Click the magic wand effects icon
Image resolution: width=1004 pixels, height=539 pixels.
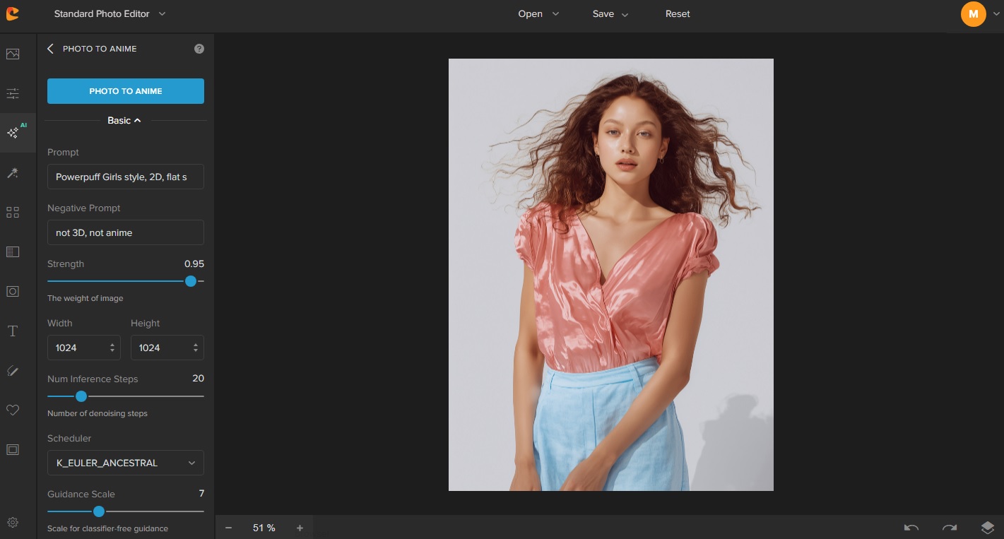tap(13, 173)
